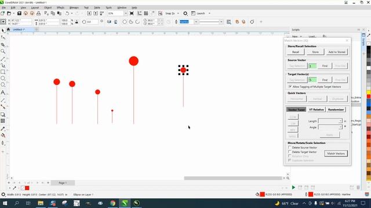
Task: Open the line style dropdown
Action: click(x=221, y=22)
